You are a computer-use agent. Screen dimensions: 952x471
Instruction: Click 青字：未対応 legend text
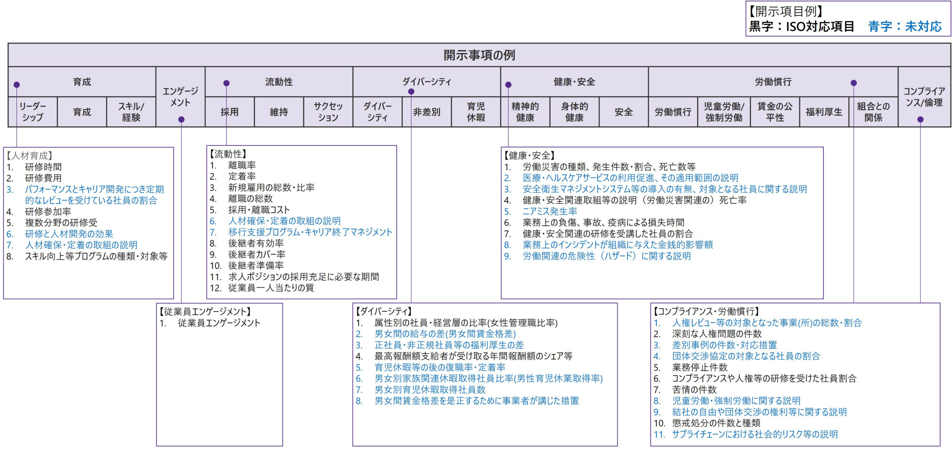tap(904, 26)
